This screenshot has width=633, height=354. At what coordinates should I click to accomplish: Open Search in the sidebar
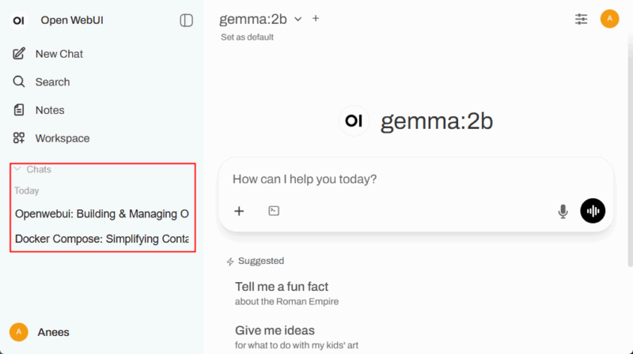(52, 82)
